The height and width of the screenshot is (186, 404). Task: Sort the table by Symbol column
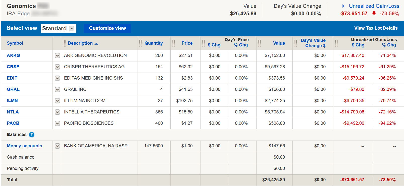click(15, 43)
